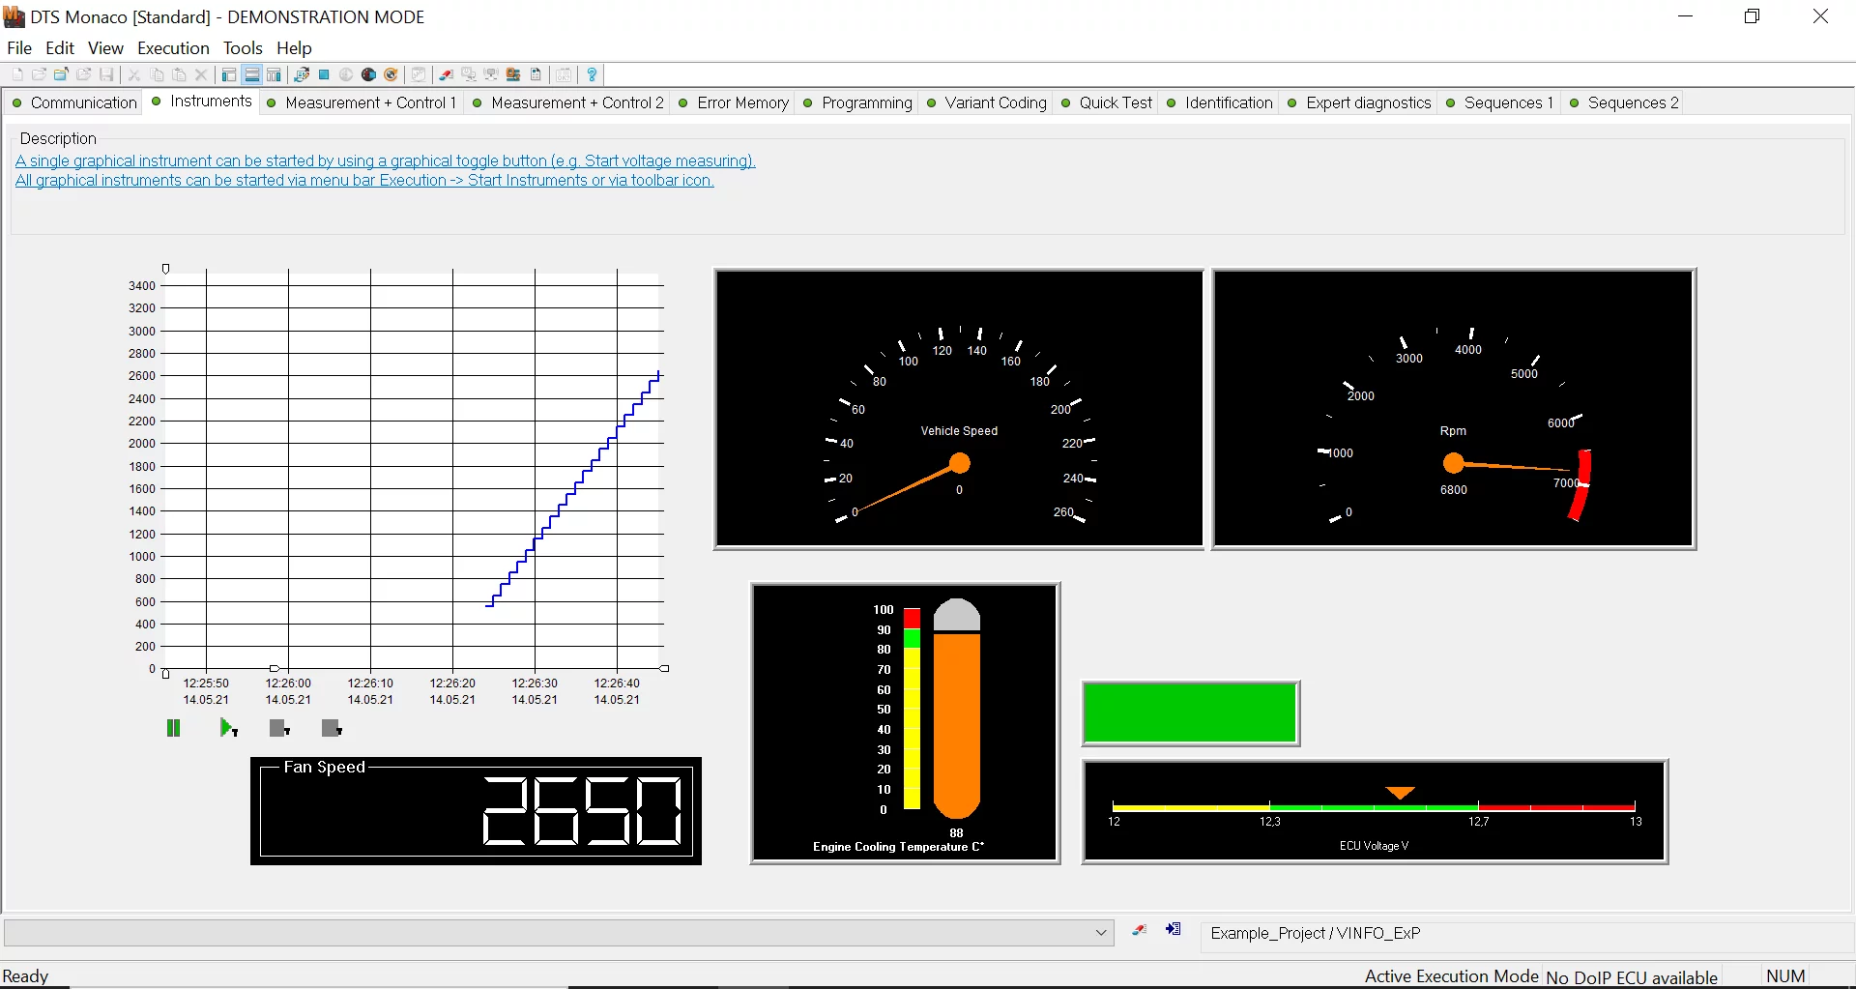Click the orange circular refresh toolbar icon

click(391, 74)
